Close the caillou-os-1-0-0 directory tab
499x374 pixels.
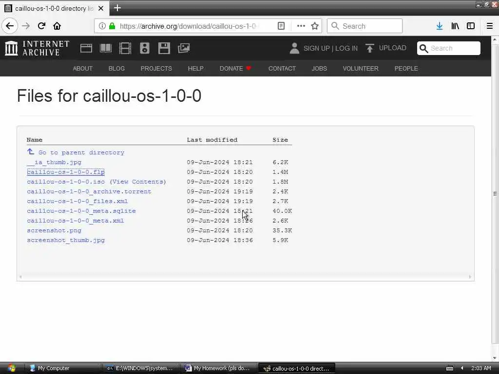pos(101,8)
